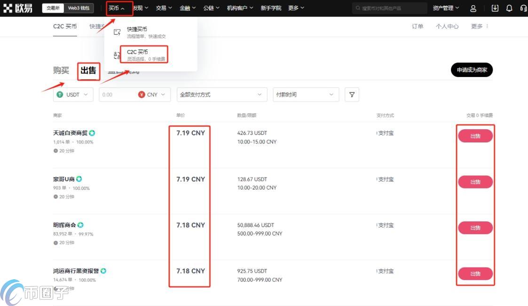Screen dimensions: 528x306
Task: Open the CNY currency selector
Action: [x=152, y=94]
